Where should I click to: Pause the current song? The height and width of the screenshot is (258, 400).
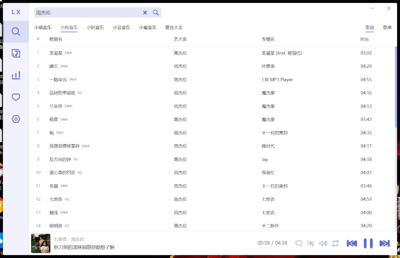pos(368,243)
